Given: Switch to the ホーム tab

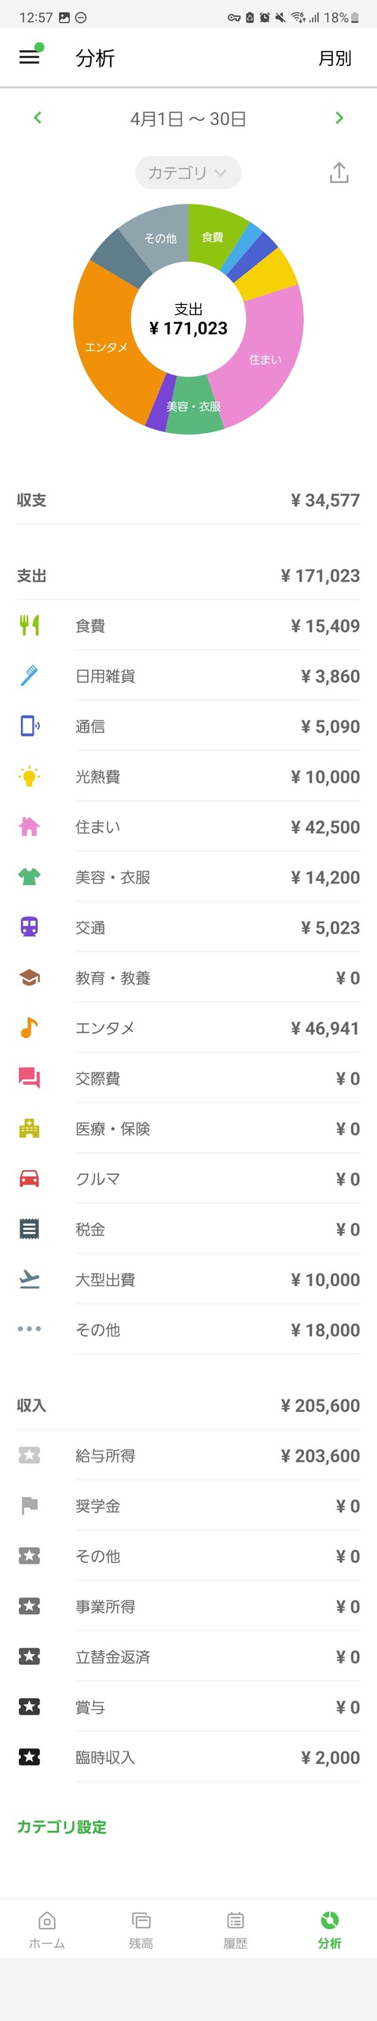Looking at the screenshot, I should click(47, 1930).
